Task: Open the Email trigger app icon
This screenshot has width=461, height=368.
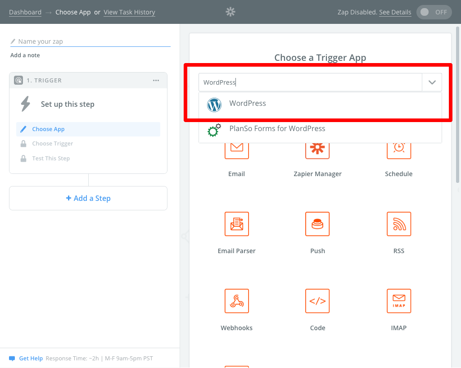Action: click(x=237, y=151)
